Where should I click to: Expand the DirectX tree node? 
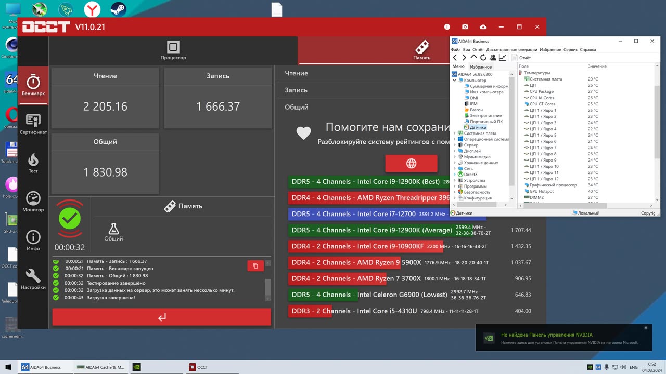tap(454, 175)
